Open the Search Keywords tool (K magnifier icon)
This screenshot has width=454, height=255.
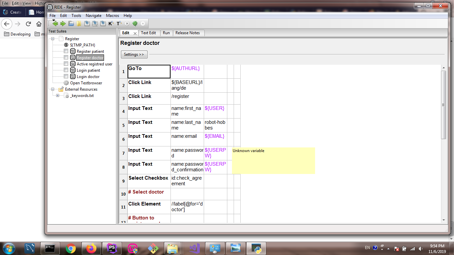tap(111, 23)
